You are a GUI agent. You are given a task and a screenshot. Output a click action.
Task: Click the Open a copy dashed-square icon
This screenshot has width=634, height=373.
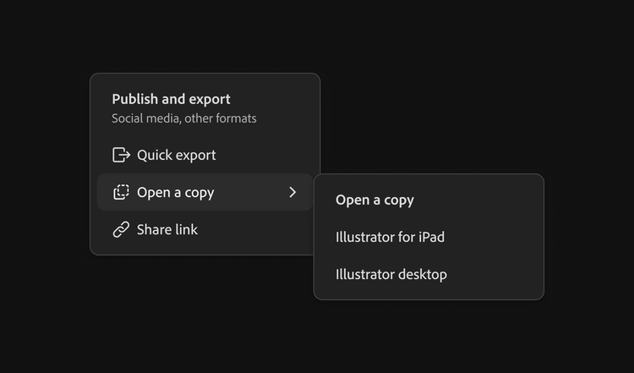pyautogui.click(x=121, y=192)
